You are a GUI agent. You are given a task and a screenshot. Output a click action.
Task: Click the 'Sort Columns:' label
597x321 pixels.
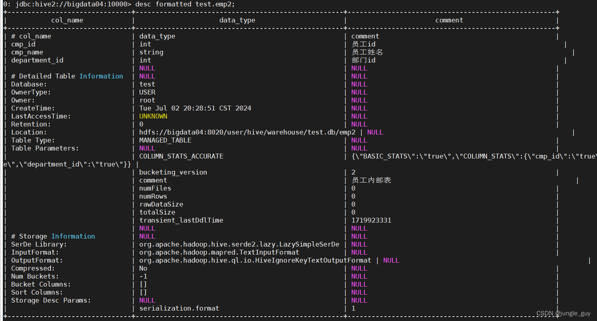click(37, 292)
